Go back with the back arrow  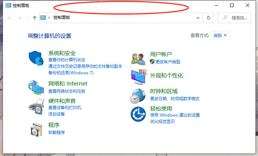pos(9,18)
